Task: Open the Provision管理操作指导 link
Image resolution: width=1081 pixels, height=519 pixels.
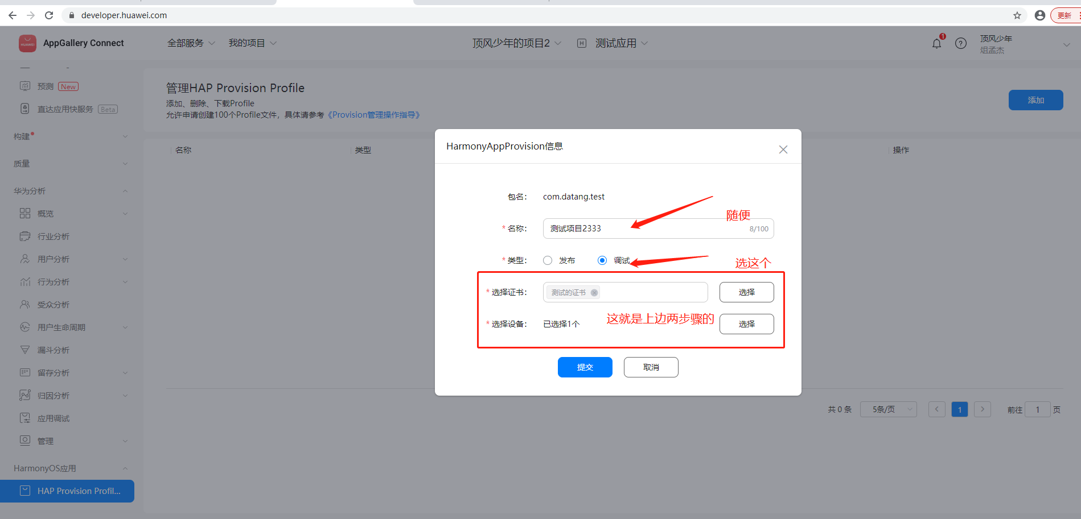Action: [374, 115]
